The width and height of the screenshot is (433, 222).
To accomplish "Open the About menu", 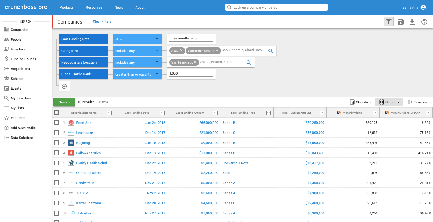I will pos(140,7).
